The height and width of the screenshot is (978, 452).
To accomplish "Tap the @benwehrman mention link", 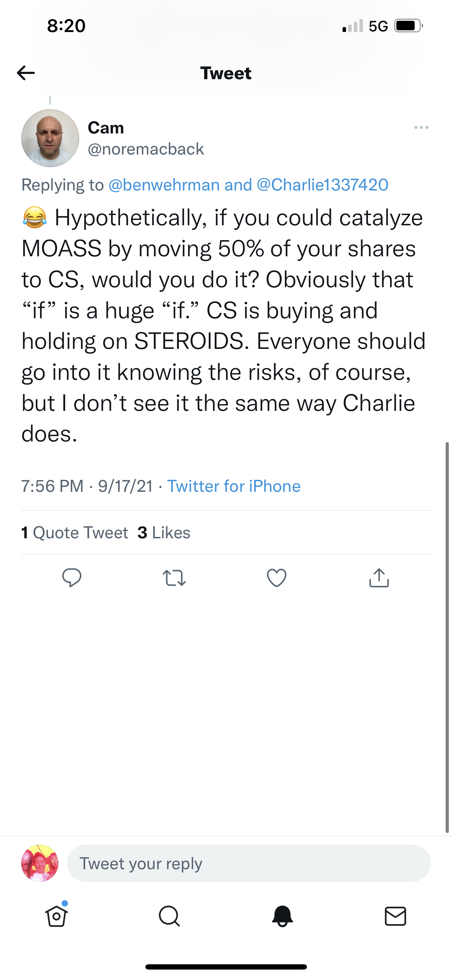I will click(164, 185).
